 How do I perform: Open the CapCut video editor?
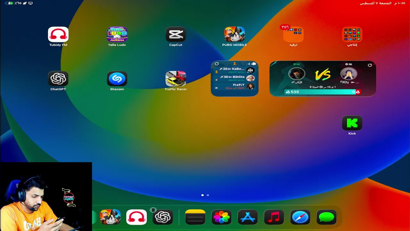pyautogui.click(x=176, y=34)
